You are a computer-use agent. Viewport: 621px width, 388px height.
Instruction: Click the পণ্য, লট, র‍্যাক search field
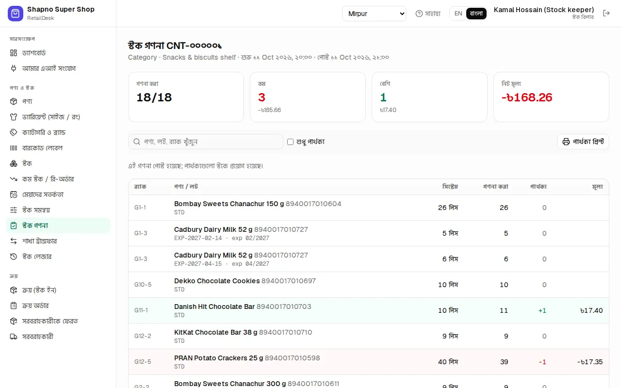coord(206,142)
